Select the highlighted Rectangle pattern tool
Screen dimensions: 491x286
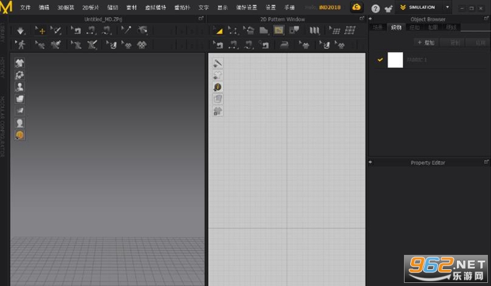(278, 30)
